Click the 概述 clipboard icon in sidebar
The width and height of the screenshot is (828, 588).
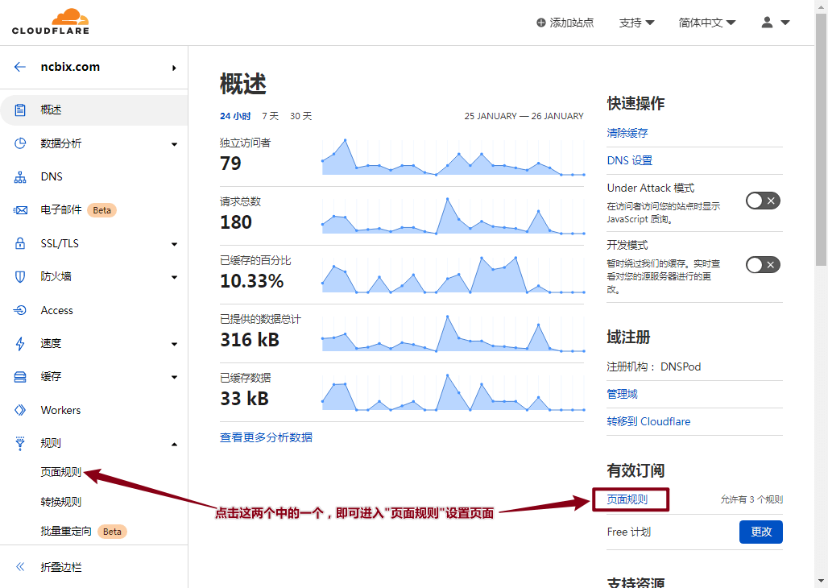(20, 110)
